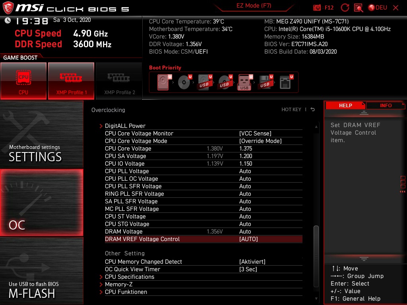Close BIOS with the X icon

(395, 8)
